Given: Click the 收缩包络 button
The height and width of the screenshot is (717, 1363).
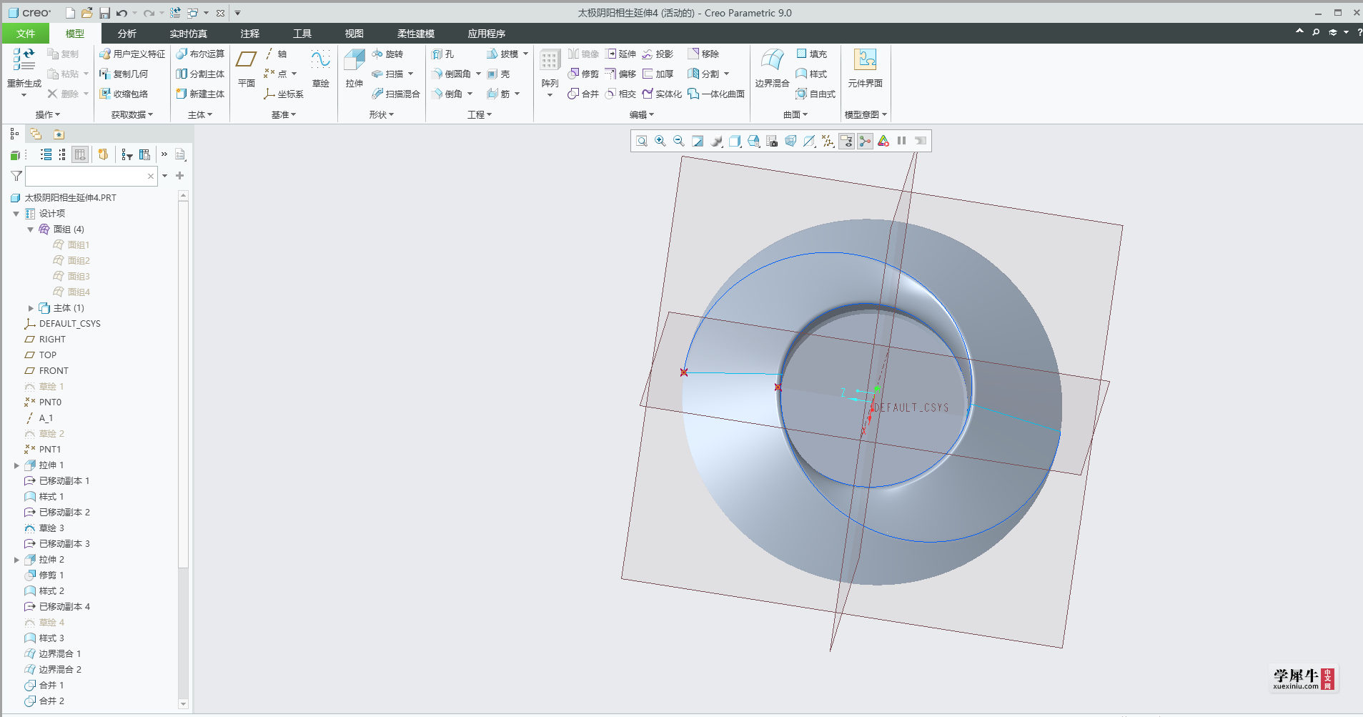Looking at the screenshot, I should pyautogui.click(x=124, y=94).
